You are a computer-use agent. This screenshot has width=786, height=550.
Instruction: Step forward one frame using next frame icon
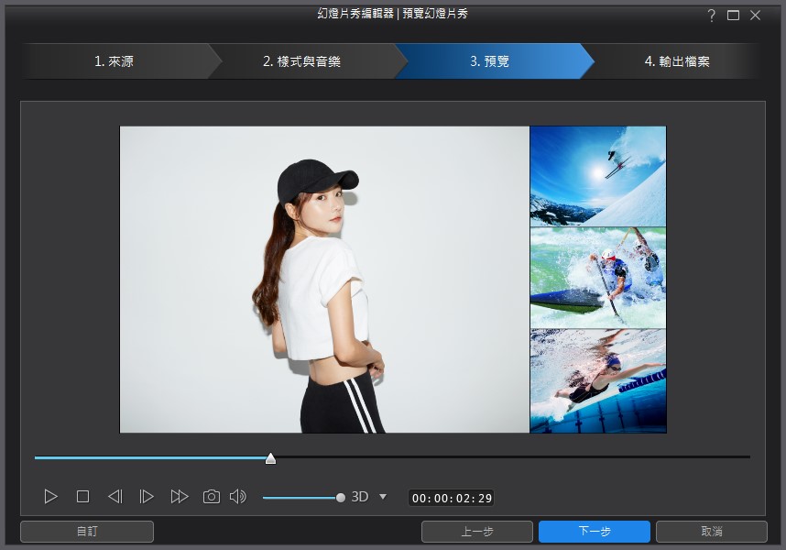(147, 496)
